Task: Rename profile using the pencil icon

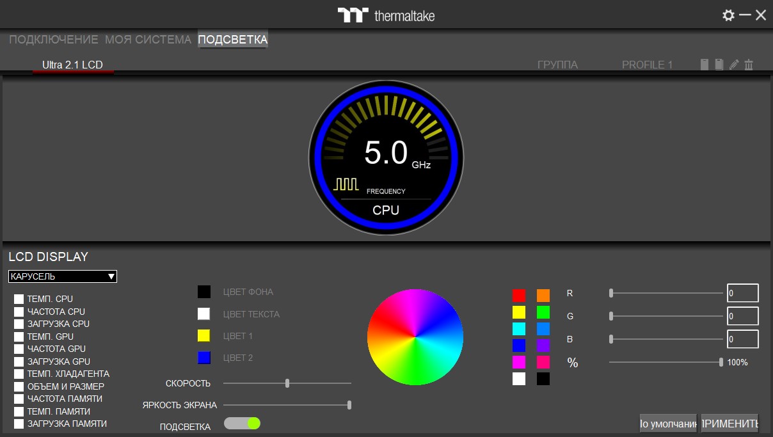Action: click(734, 65)
